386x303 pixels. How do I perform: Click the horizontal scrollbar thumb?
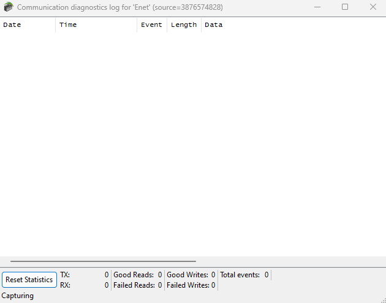point(103,261)
